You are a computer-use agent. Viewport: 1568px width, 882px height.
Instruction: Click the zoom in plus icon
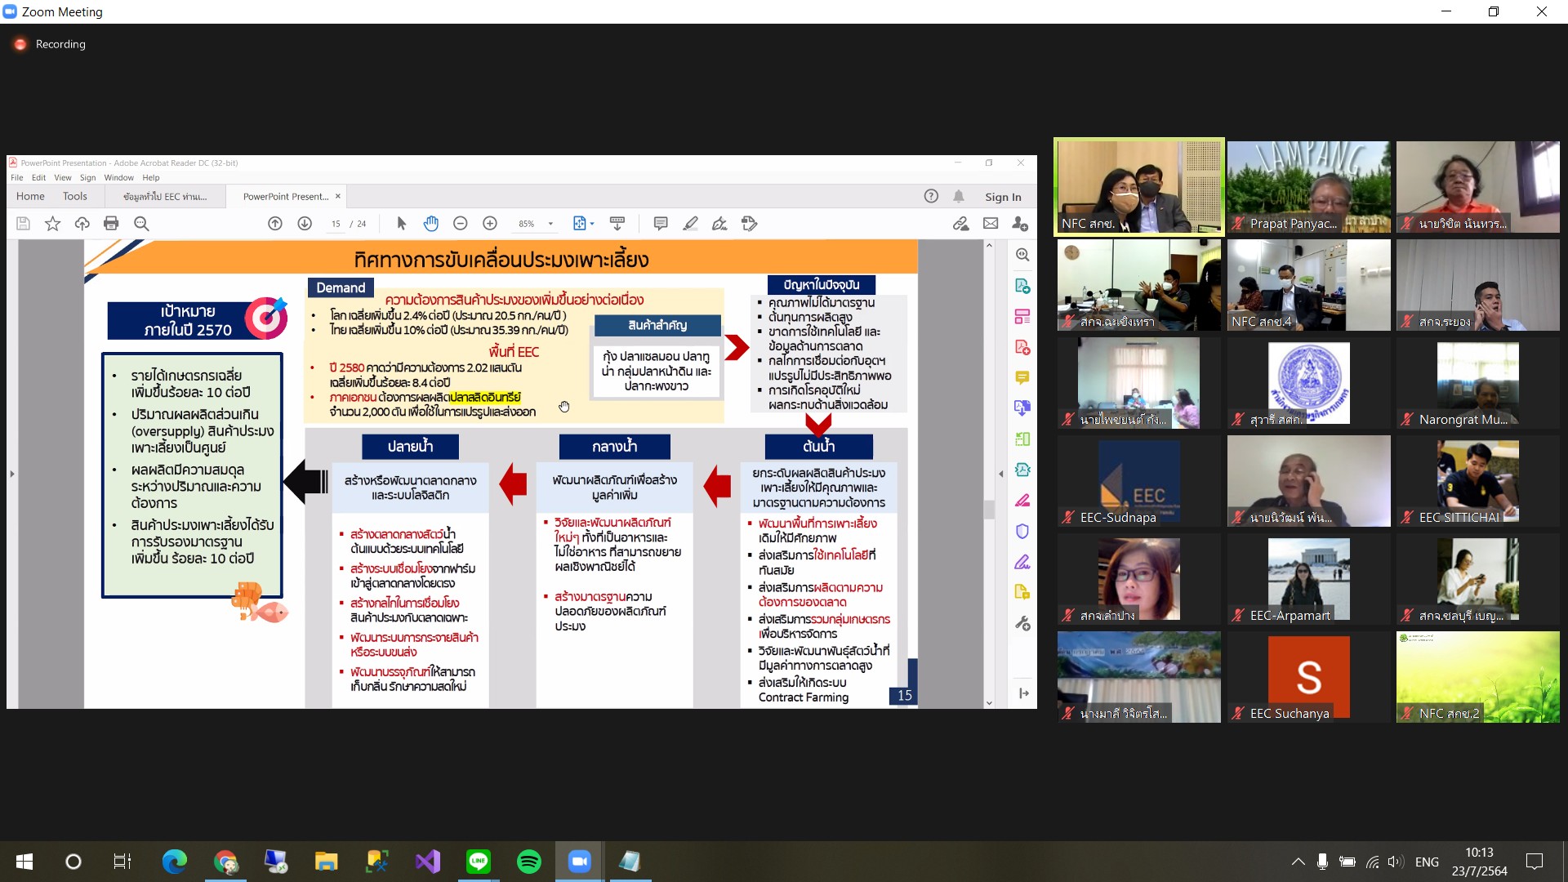pyautogui.click(x=490, y=223)
